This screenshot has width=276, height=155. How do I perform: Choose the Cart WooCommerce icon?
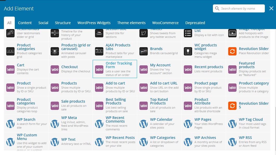click(10, 69)
